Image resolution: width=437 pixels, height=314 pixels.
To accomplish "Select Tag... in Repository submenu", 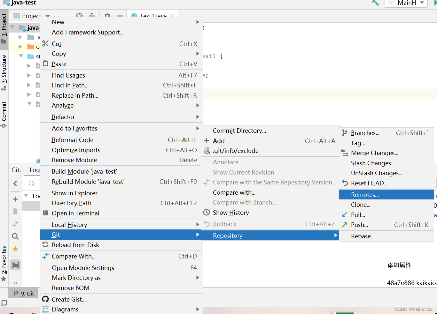I will [386, 143].
